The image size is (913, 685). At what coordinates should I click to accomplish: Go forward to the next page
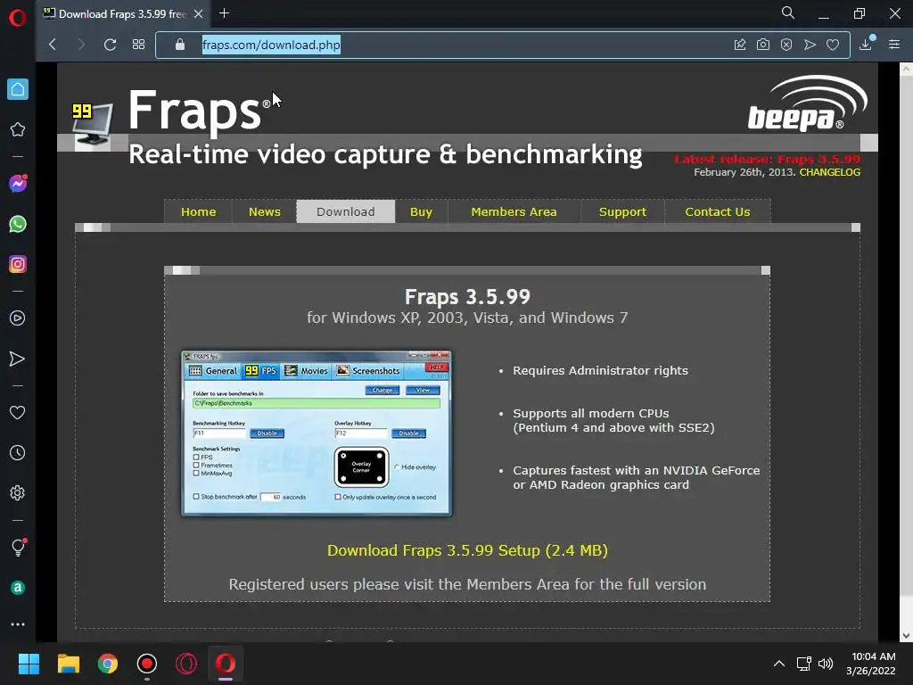(x=81, y=45)
